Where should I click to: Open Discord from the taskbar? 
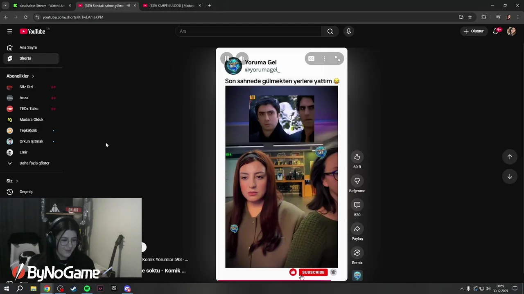pos(127,289)
